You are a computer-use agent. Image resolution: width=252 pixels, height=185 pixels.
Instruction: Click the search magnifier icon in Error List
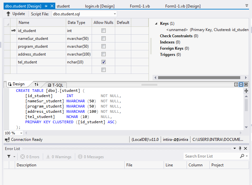(x=242, y=156)
